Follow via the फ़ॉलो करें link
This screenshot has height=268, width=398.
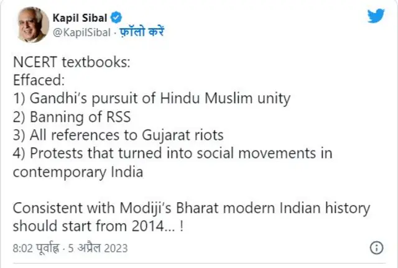(x=141, y=31)
